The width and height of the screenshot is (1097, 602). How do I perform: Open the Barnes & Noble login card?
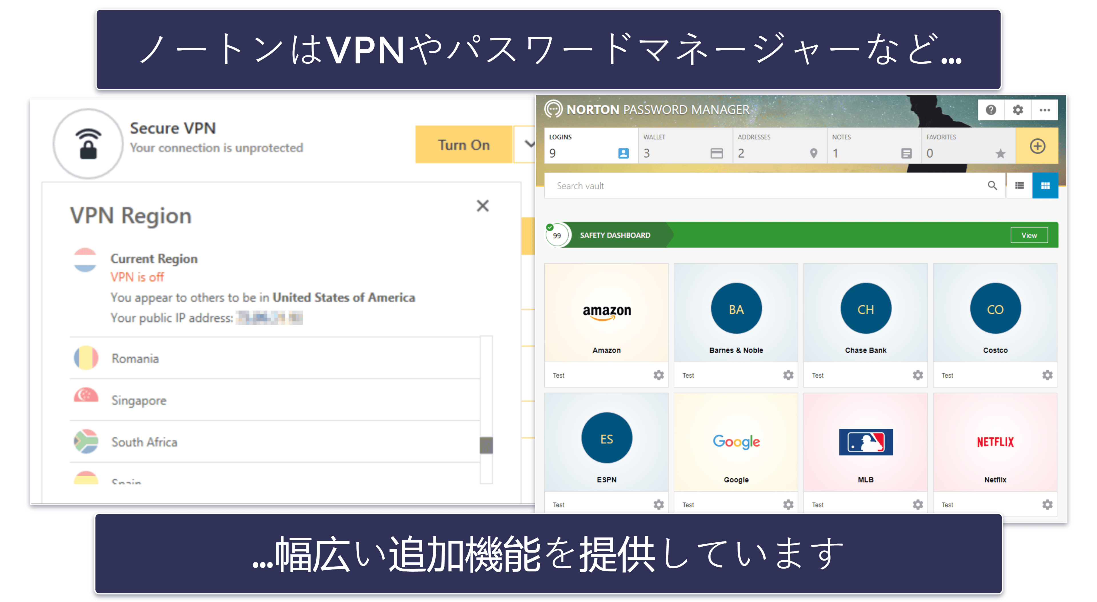coord(736,313)
